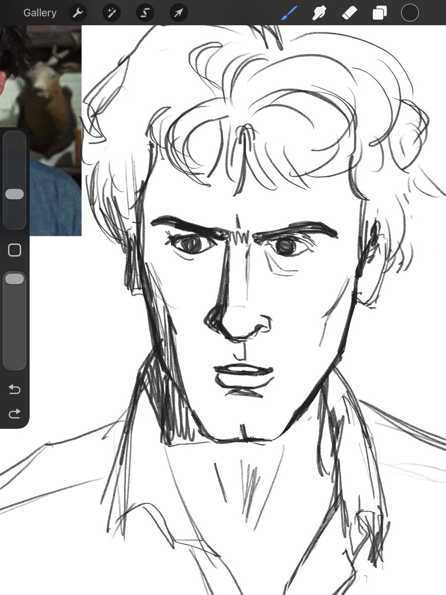Activate the Transform arrow tool
Viewport: 446px width, 595px height.
click(x=178, y=13)
